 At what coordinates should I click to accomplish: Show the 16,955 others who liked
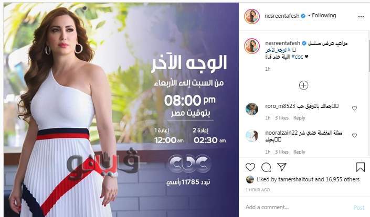(342, 180)
